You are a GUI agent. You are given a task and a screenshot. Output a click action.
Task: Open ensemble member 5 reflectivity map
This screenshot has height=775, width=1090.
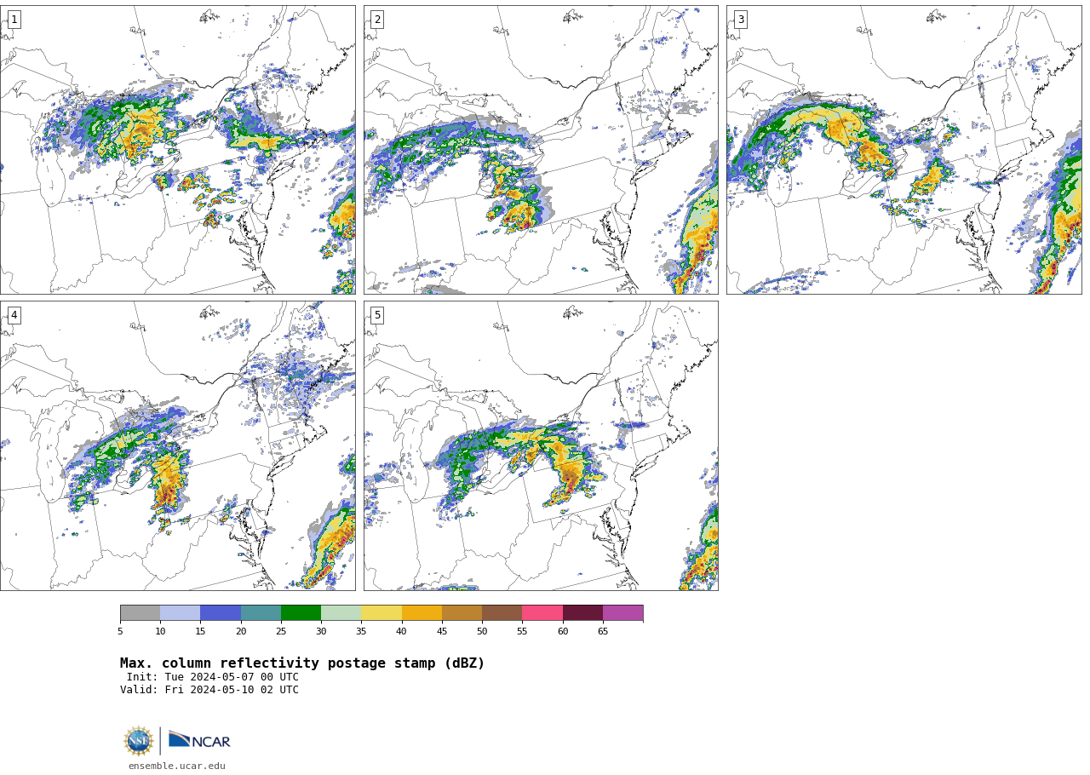click(x=541, y=445)
